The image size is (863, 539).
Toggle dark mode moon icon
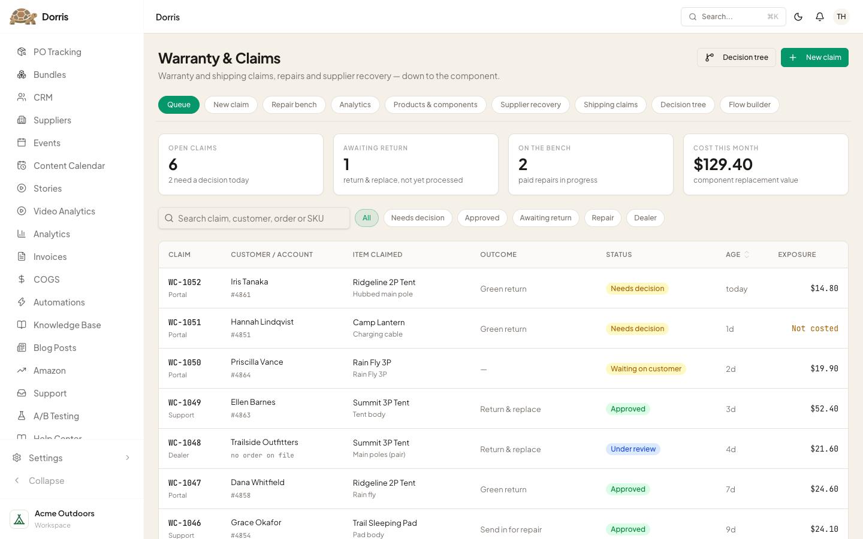[x=798, y=17]
